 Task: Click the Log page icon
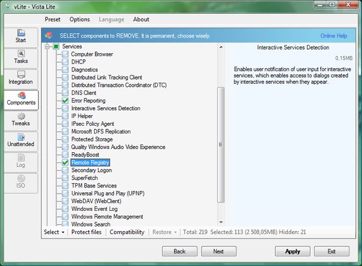[21, 158]
